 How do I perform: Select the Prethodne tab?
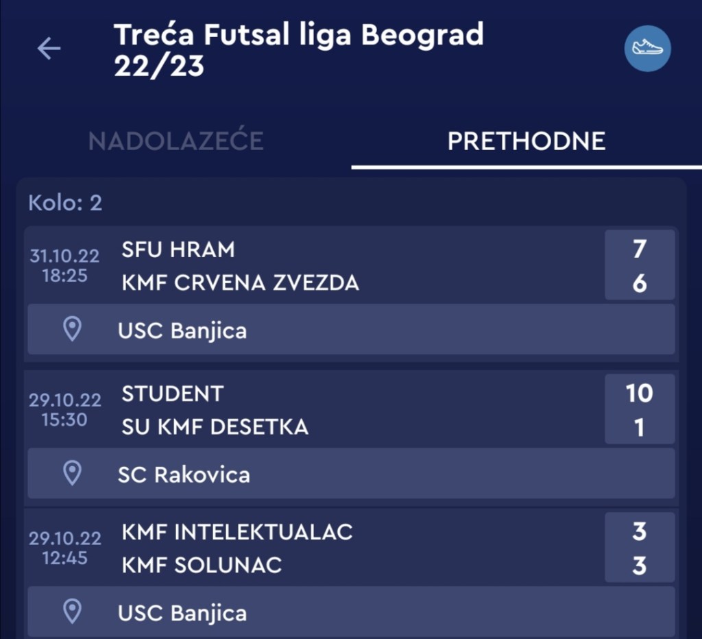(526, 141)
